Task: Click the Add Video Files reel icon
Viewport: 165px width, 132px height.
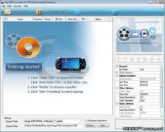Action: coord(39,12)
